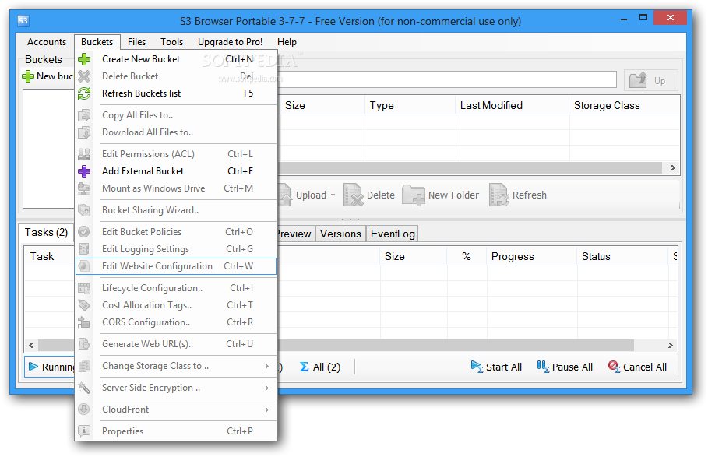
Task: Sort tasks by Status column header
Action: point(622,256)
